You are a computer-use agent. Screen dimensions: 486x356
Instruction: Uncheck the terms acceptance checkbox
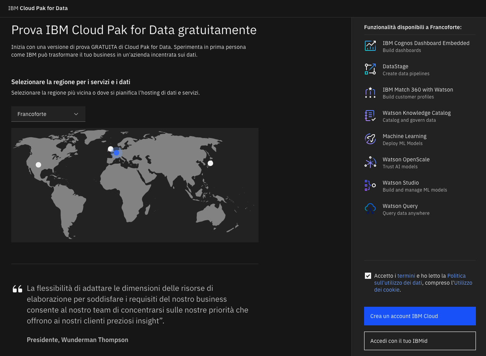click(368, 276)
